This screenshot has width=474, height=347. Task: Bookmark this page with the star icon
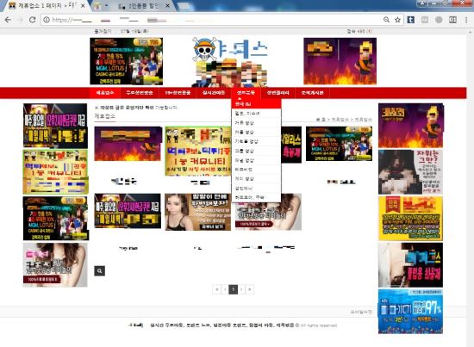[x=397, y=20]
